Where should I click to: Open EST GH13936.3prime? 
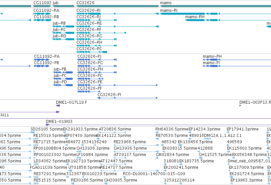(93, 149)
